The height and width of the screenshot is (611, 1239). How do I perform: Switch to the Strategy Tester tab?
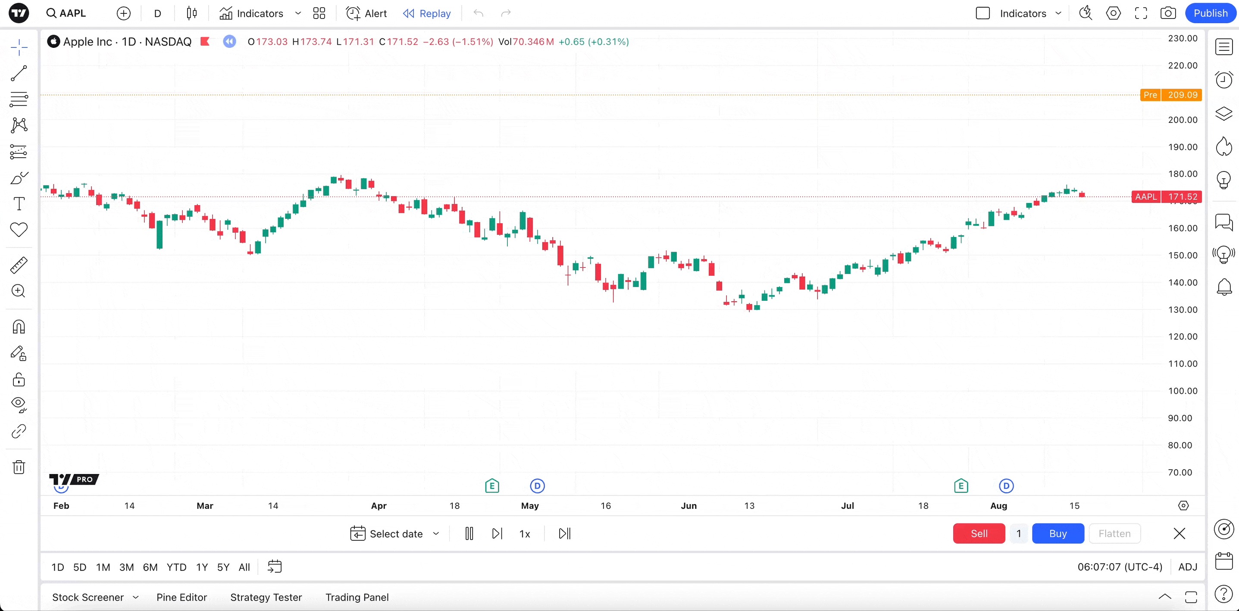[266, 597]
